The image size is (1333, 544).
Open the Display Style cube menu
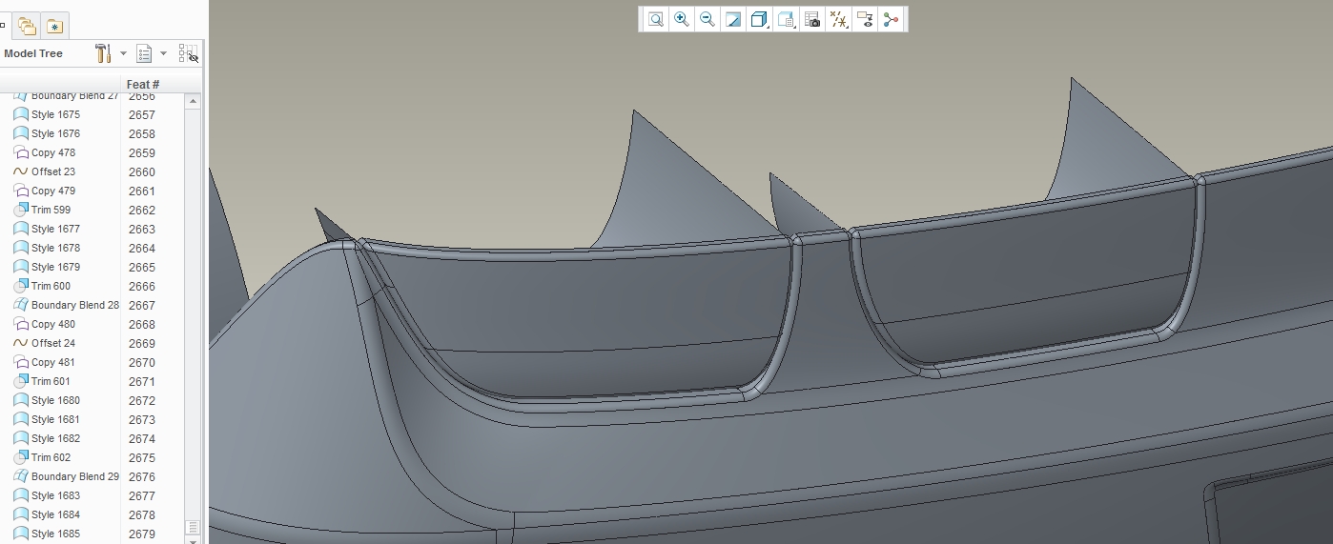[x=760, y=19]
